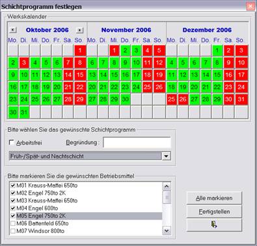The width and height of the screenshot is (257, 246).
Task: Select December 29 in calendar
Action: tap(217, 99)
